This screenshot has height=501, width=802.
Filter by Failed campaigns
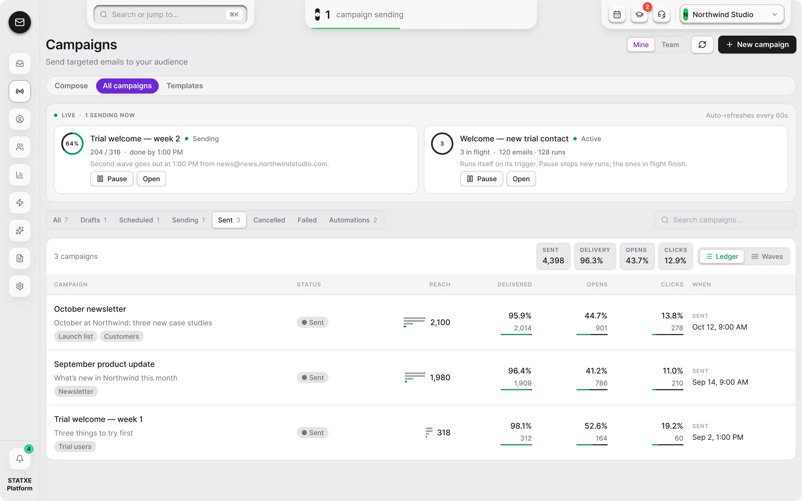click(307, 220)
